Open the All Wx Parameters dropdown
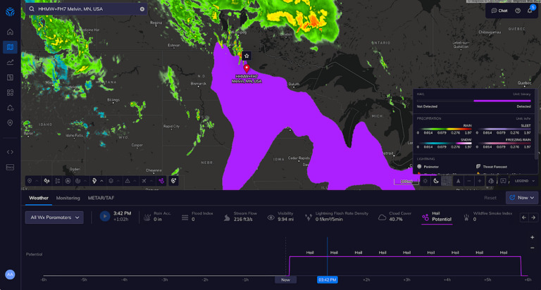Viewport: 541px width, 290px height. tap(54, 217)
